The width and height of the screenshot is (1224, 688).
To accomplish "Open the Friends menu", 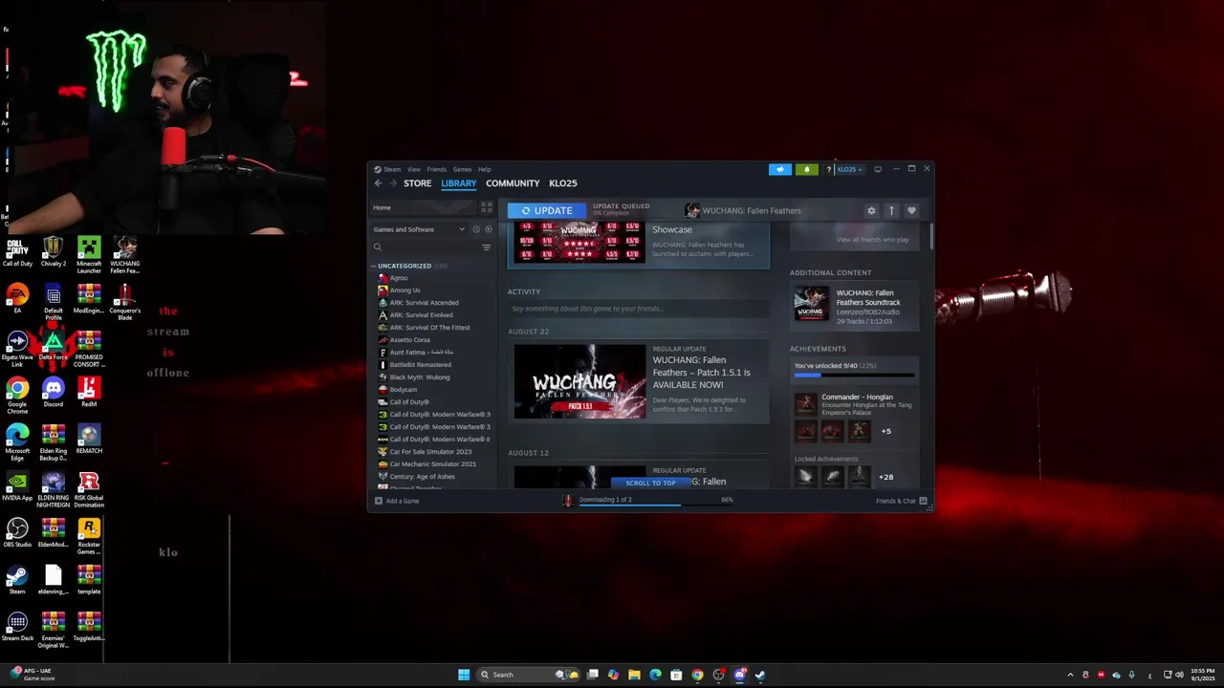I will 436,169.
